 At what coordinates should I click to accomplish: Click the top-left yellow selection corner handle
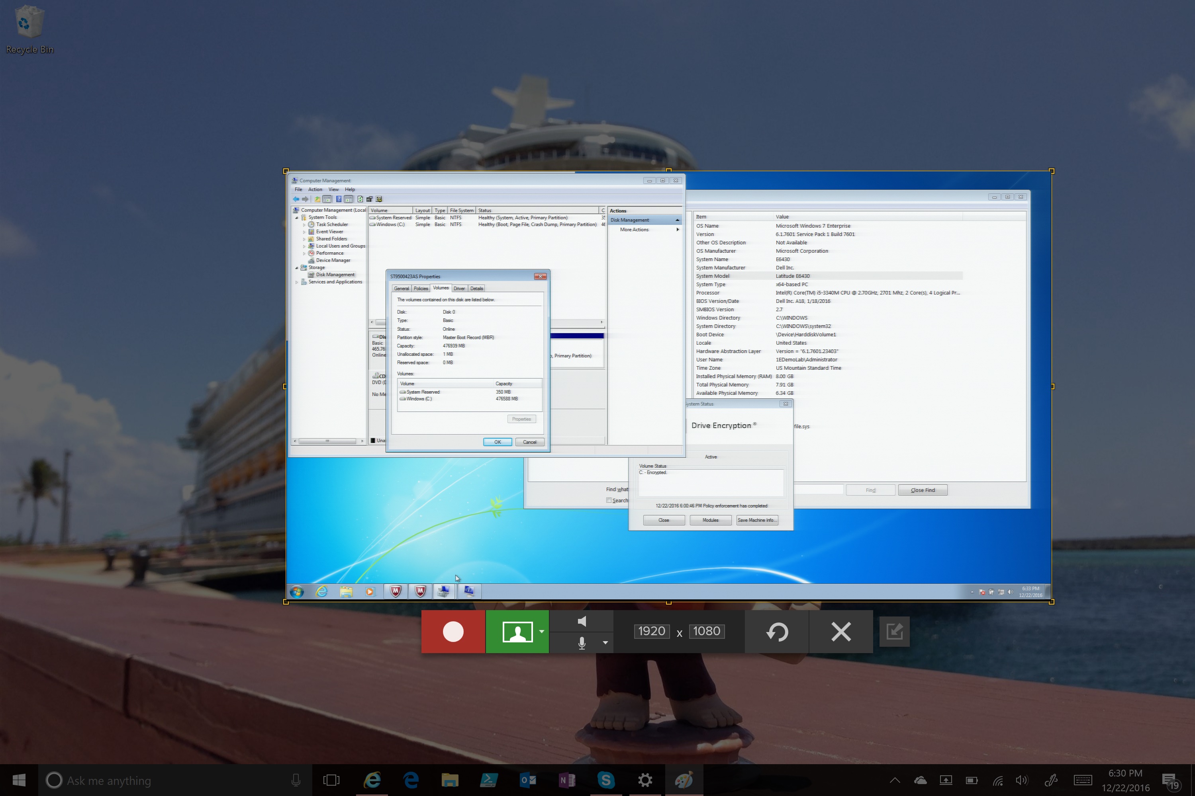tap(286, 171)
